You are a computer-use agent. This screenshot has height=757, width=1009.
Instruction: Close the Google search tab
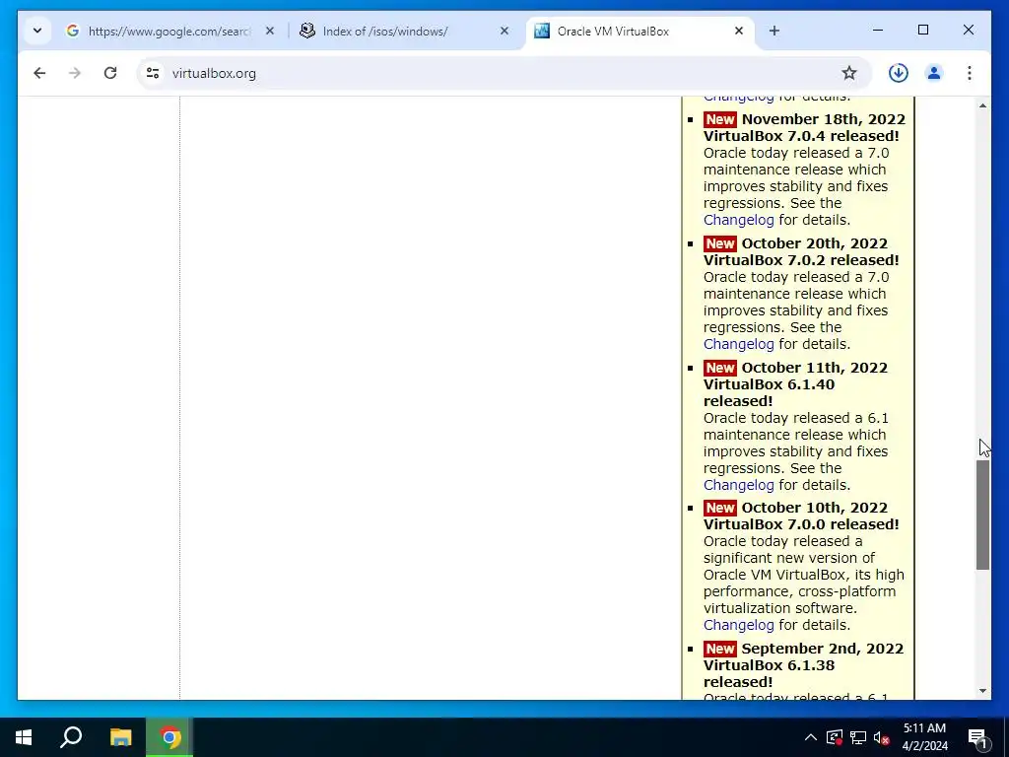(x=270, y=31)
